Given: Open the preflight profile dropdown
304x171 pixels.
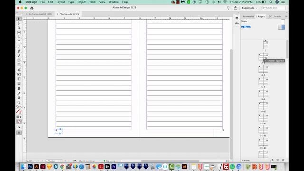Looking at the screenshot, I should click(100, 161).
